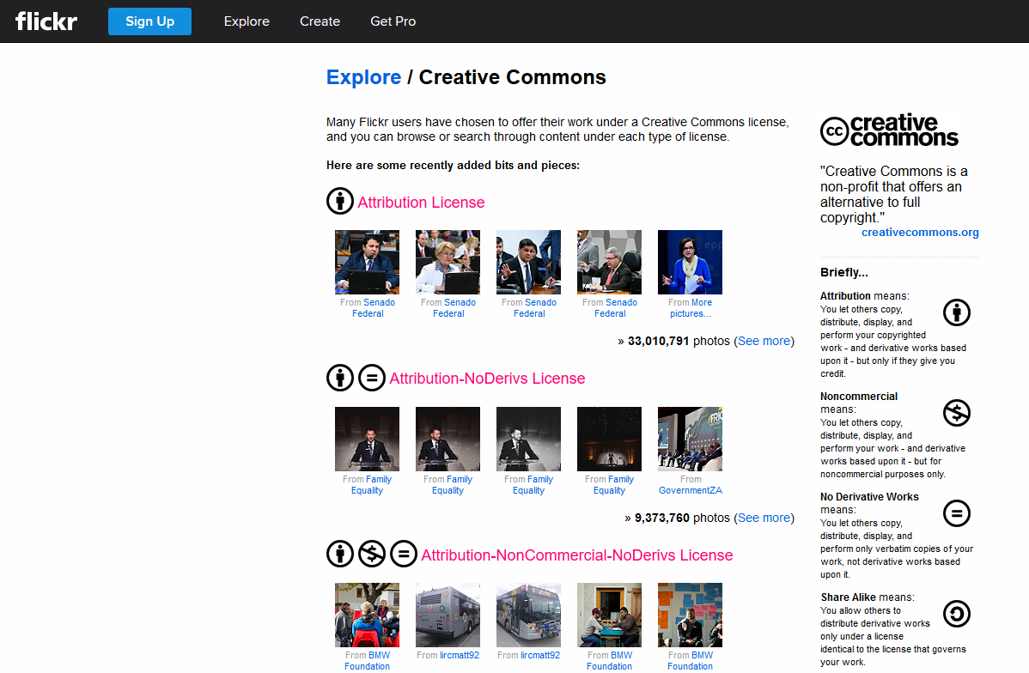
Task: Open the GovernmentZA conference panel thumbnail
Action: click(x=690, y=439)
